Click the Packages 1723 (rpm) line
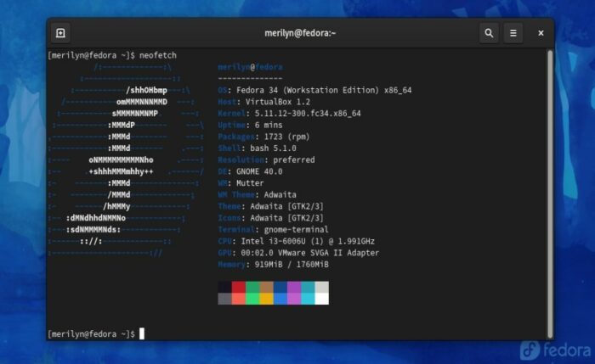This screenshot has height=364, width=595. coord(263,137)
